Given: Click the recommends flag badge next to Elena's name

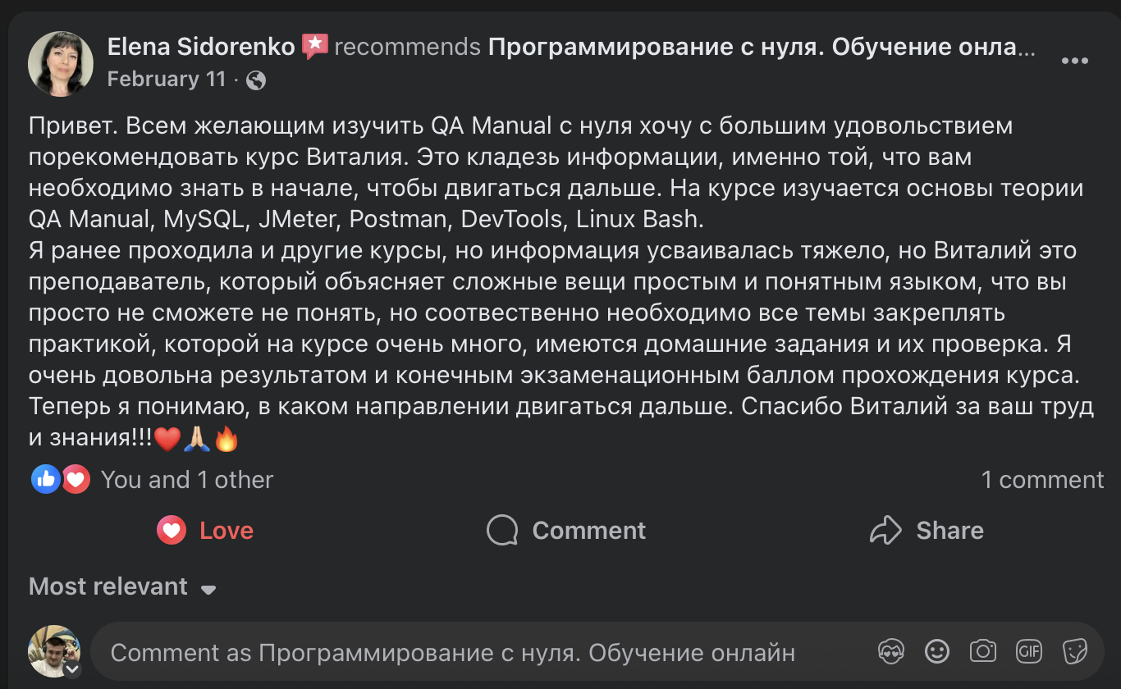Looking at the screenshot, I should pyautogui.click(x=315, y=47).
